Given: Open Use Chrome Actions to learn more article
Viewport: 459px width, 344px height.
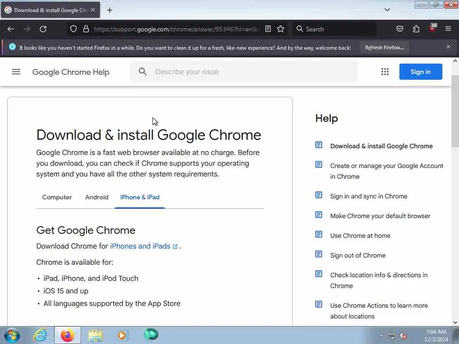Looking at the screenshot, I should click(379, 311).
